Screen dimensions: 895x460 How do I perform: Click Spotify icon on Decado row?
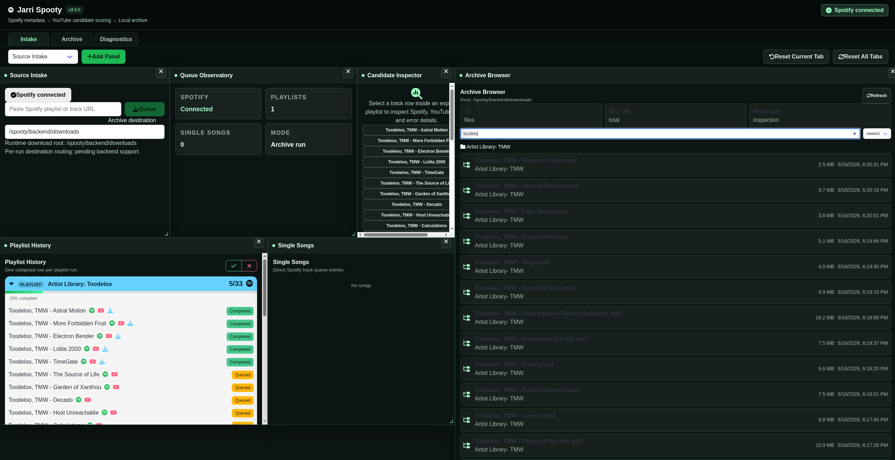pos(79,400)
